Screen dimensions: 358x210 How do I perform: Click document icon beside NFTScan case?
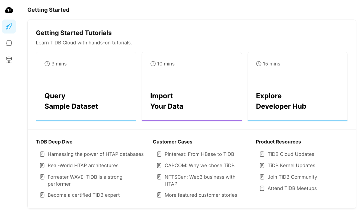[159, 177]
